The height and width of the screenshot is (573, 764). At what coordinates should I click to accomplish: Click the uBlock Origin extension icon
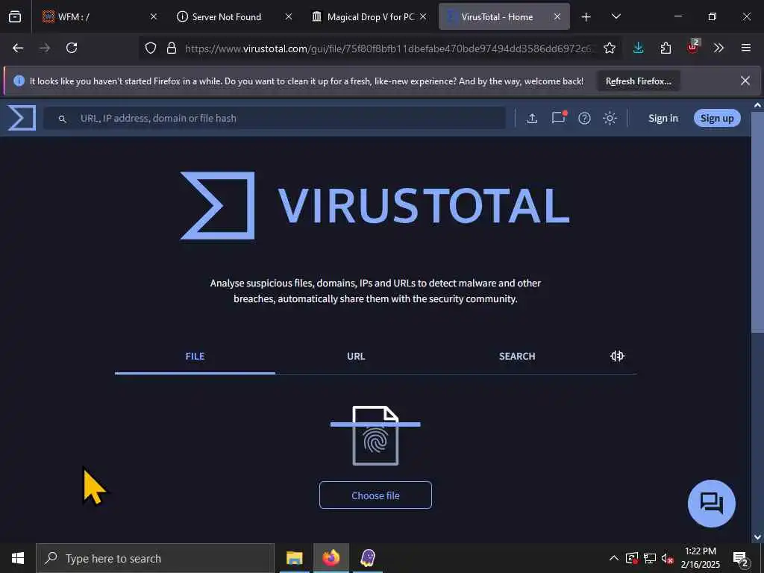pyautogui.click(x=693, y=46)
